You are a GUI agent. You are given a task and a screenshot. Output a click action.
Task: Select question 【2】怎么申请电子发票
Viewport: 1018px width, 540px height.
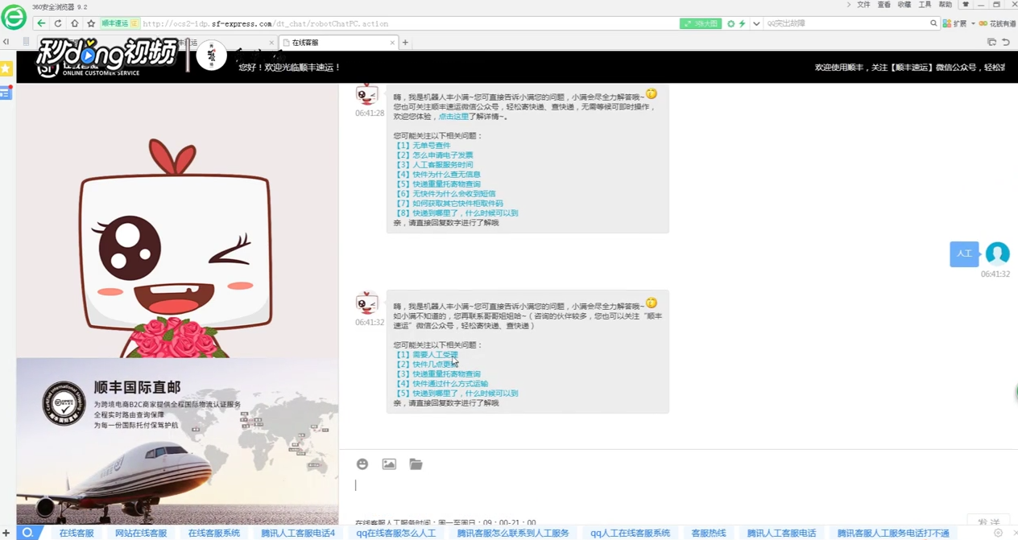click(433, 155)
